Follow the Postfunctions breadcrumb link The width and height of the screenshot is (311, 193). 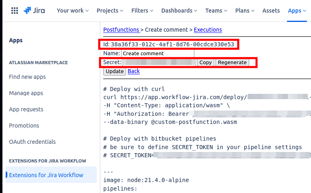pyautogui.click(x=121, y=30)
